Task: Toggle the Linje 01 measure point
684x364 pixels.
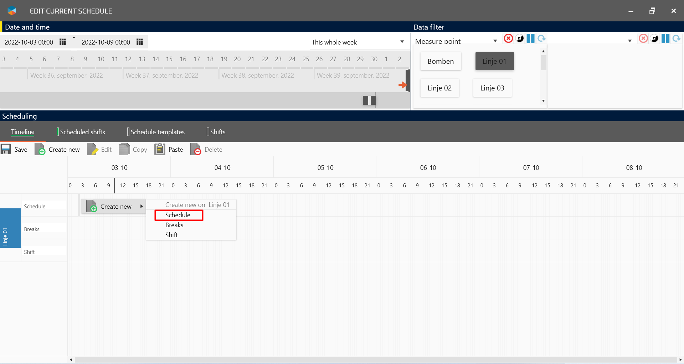Action: (494, 61)
